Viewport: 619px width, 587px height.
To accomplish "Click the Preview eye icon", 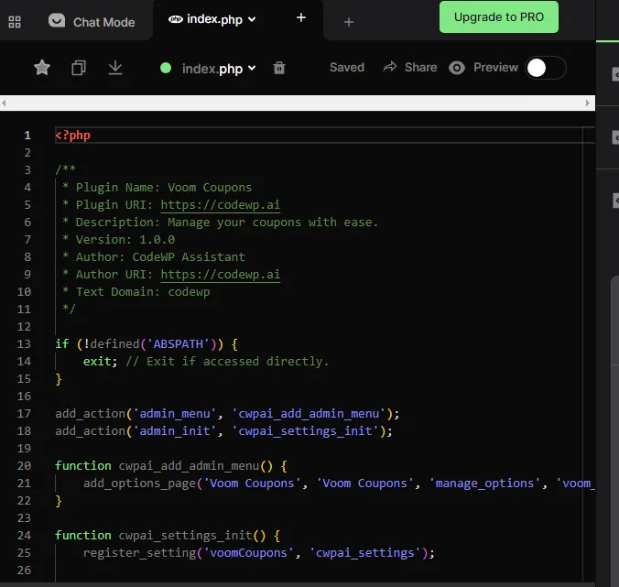I will click(457, 68).
